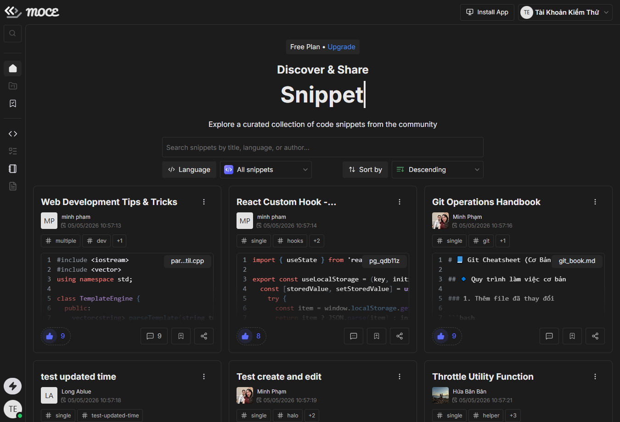620x422 pixels.
Task: Open comments on Web Development Tips snippet
Action: pos(154,336)
